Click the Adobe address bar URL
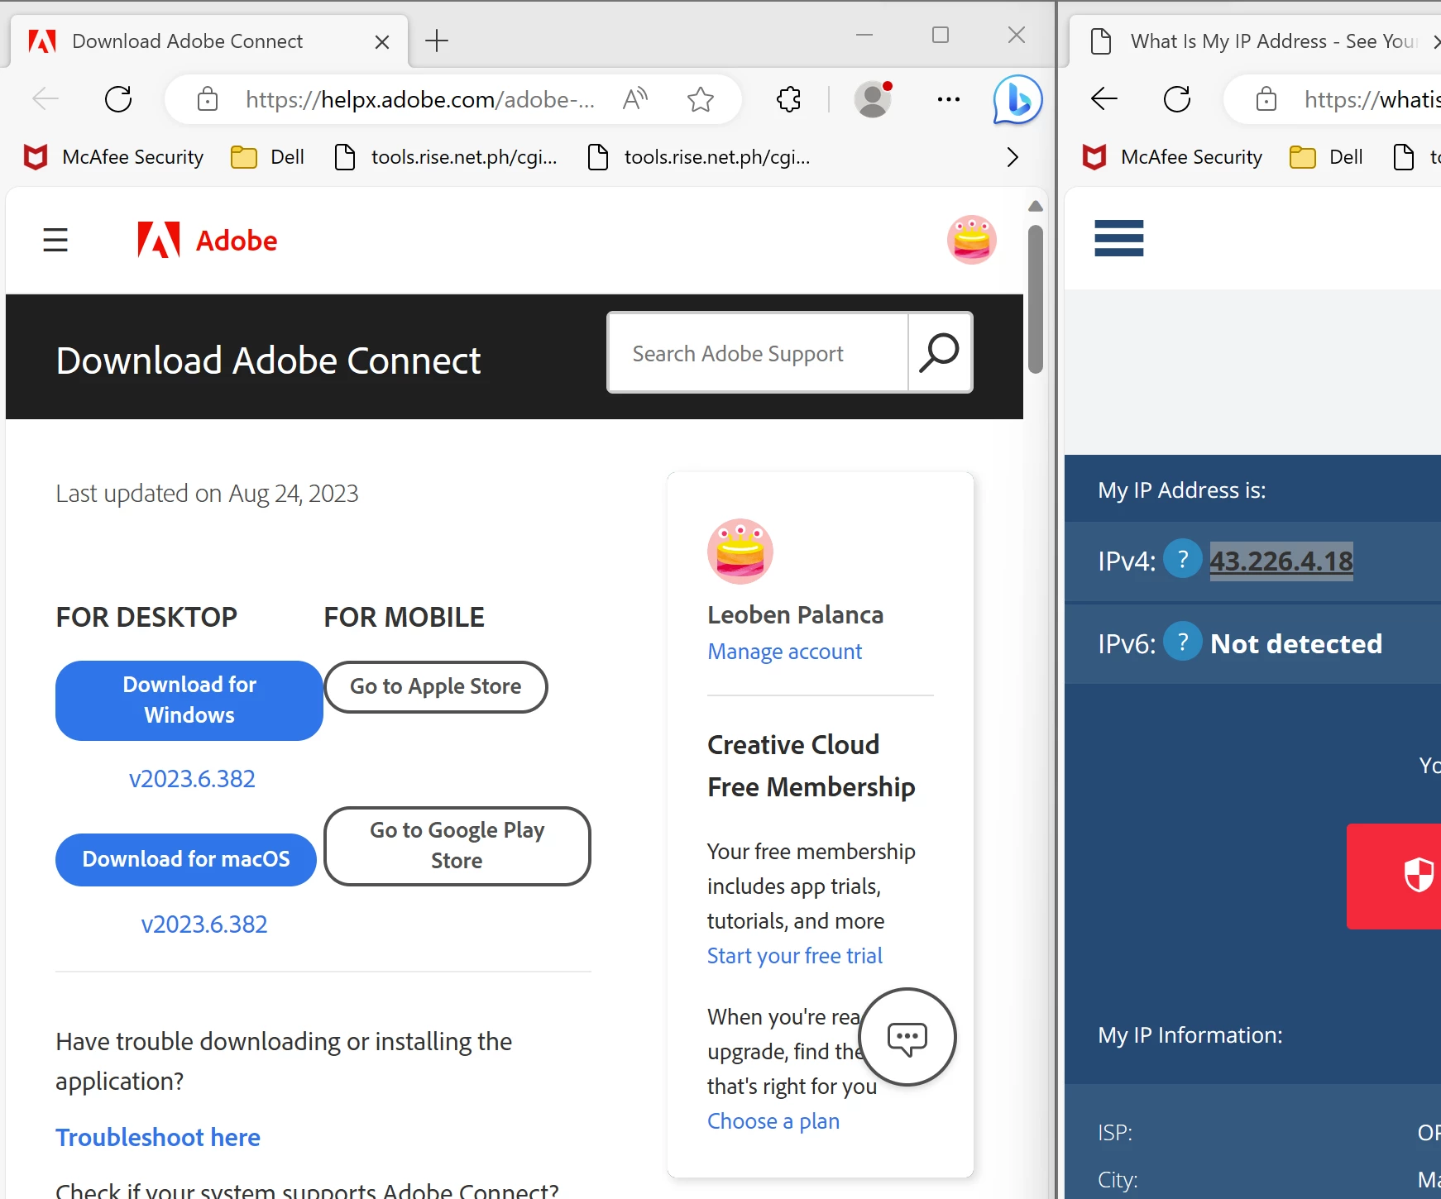This screenshot has height=1199, width=1441. [x=420, y=99]
